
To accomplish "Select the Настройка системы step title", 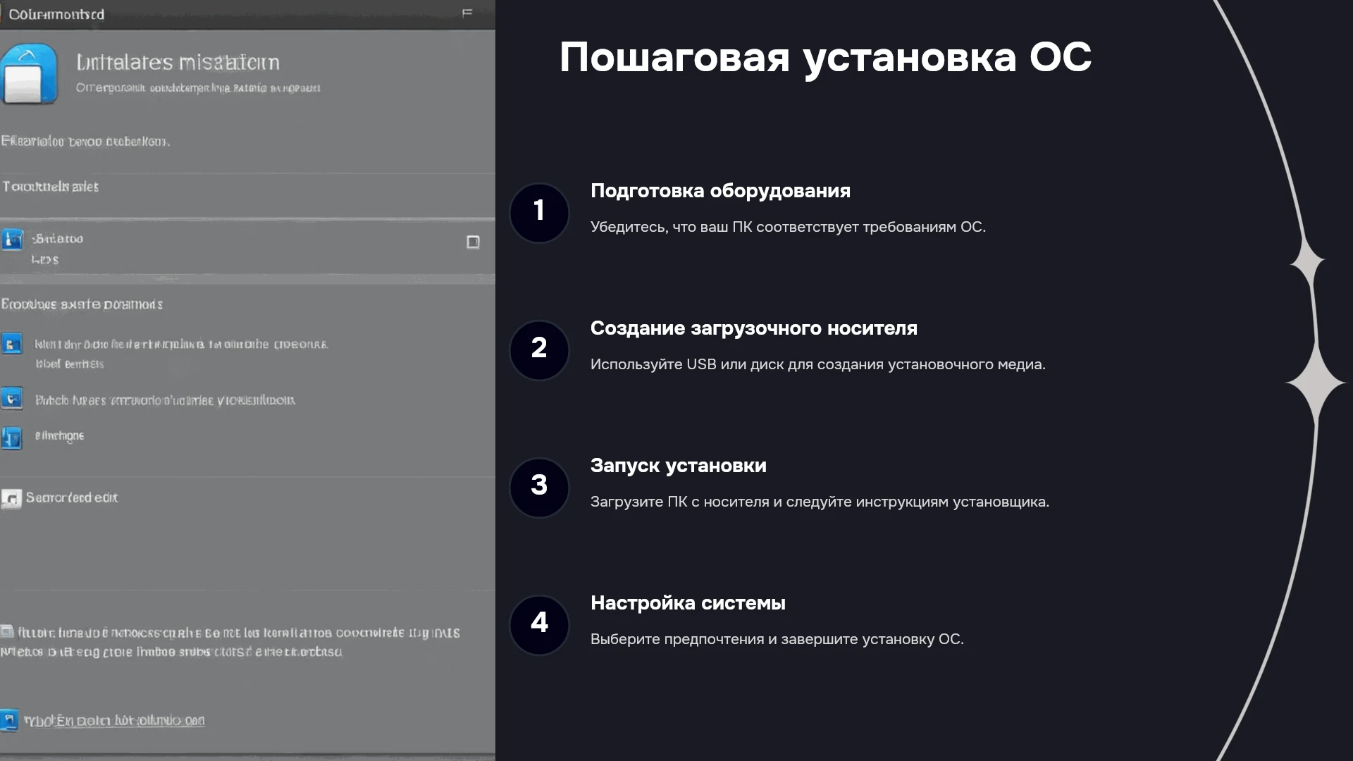I will (688, 603).
